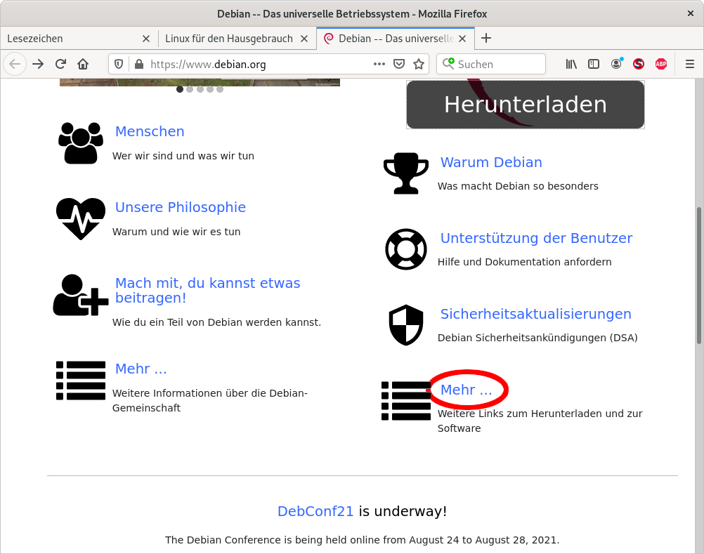
Task: Click text 'Hilfe und Dokumentation anfordern'
Action: pyautogui.click(x=524, y=262)
